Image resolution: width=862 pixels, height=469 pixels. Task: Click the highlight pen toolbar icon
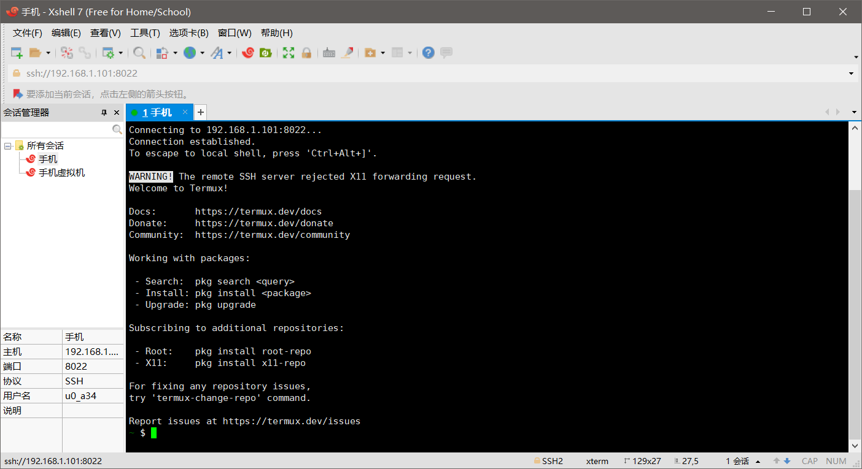(347, 53)
